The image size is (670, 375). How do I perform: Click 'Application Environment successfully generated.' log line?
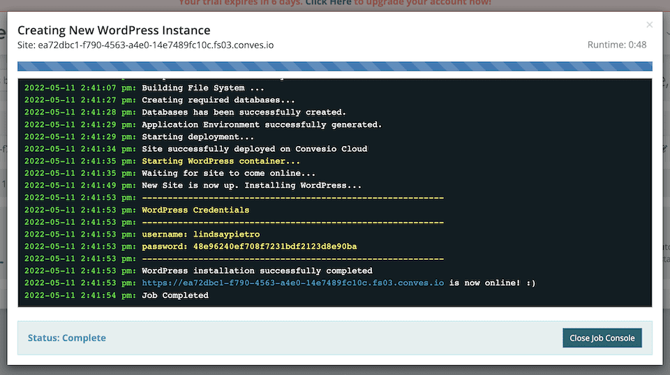click(261, 124)
